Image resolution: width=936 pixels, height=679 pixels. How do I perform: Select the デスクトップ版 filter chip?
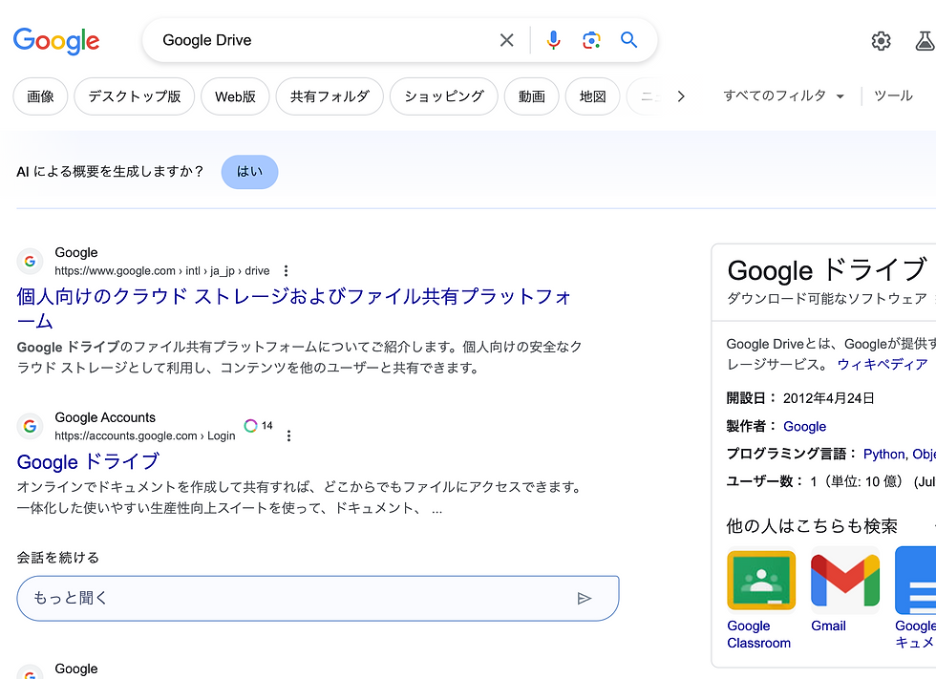(x=135, y=96)
